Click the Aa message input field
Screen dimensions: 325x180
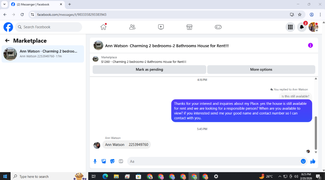click(x=213, y=161)
